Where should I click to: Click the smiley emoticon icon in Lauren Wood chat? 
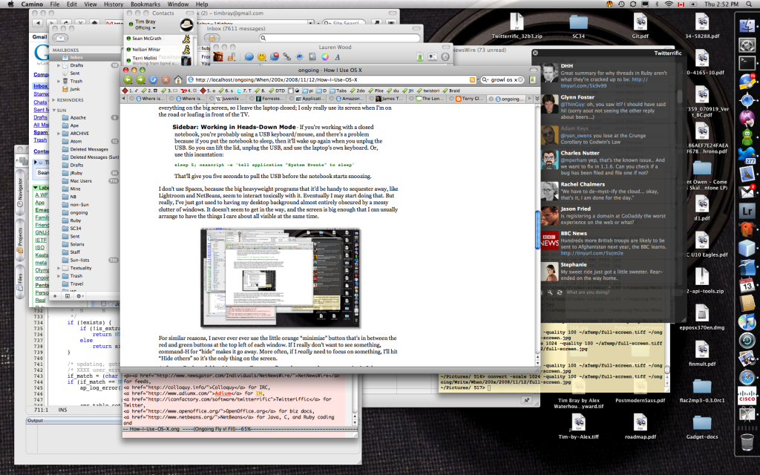click(261, 57)
